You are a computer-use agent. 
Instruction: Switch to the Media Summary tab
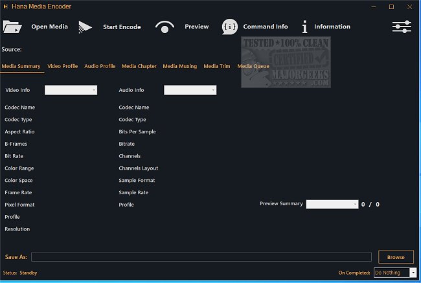pyautogui.click(x=21, y=66)
